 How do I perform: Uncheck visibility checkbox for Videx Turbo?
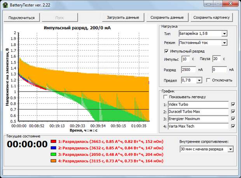pyautogui.click(x=233, y=104)
